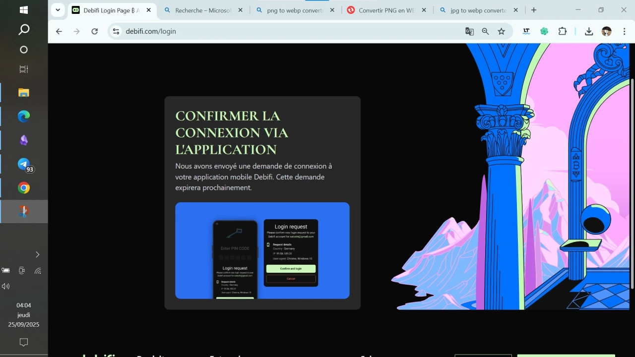This screenshot has width=635, height=357.
Task: Click the login request illustration image
Action: click(x=262, y=250)
